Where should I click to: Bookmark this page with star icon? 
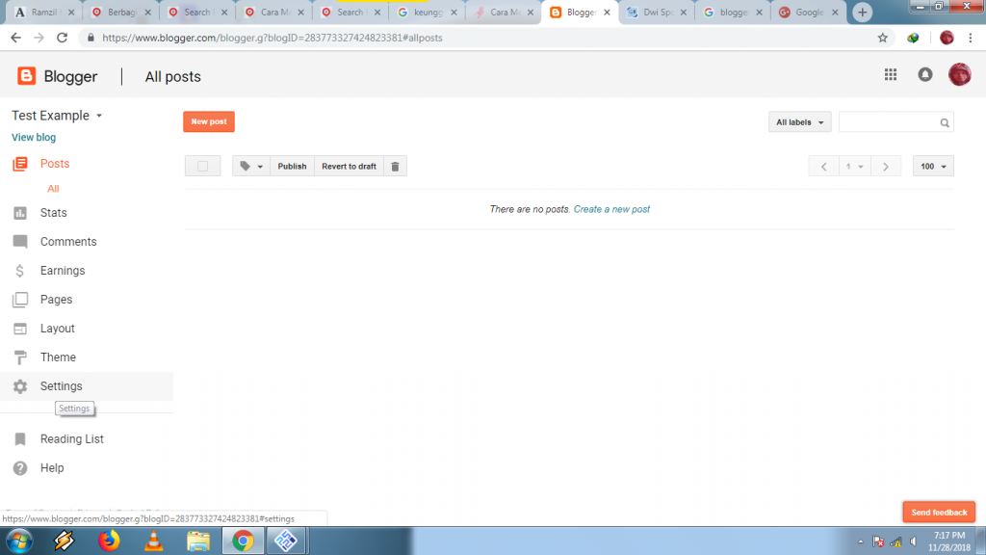click(883, 38)
